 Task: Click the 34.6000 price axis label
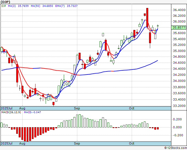(179, 63)
